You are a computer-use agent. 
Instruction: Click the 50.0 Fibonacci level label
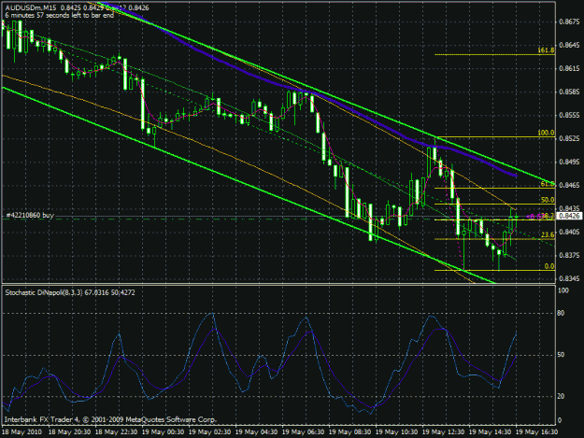pyautogui.click(x=548, y=200)
